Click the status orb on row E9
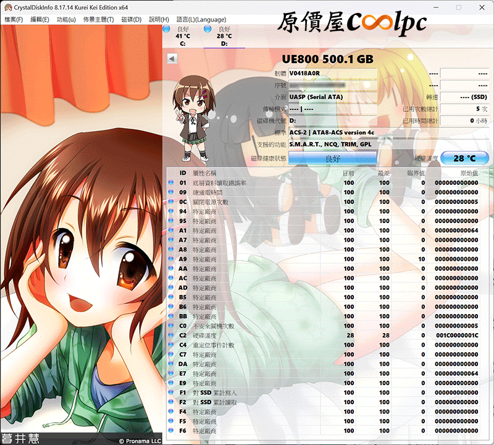494x445 pixels. point(171,383)
